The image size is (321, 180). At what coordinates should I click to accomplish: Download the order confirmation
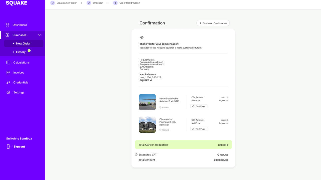[x=213, y=23]
